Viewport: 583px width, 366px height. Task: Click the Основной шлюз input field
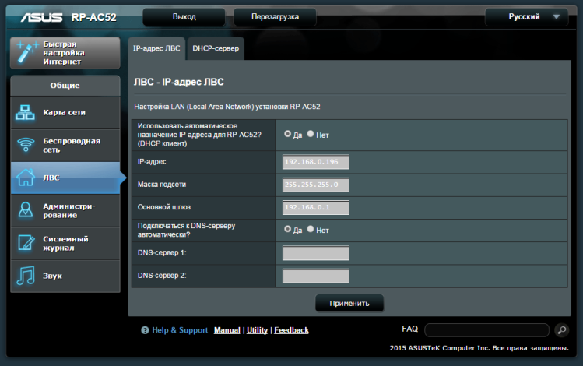pos(316,207)
